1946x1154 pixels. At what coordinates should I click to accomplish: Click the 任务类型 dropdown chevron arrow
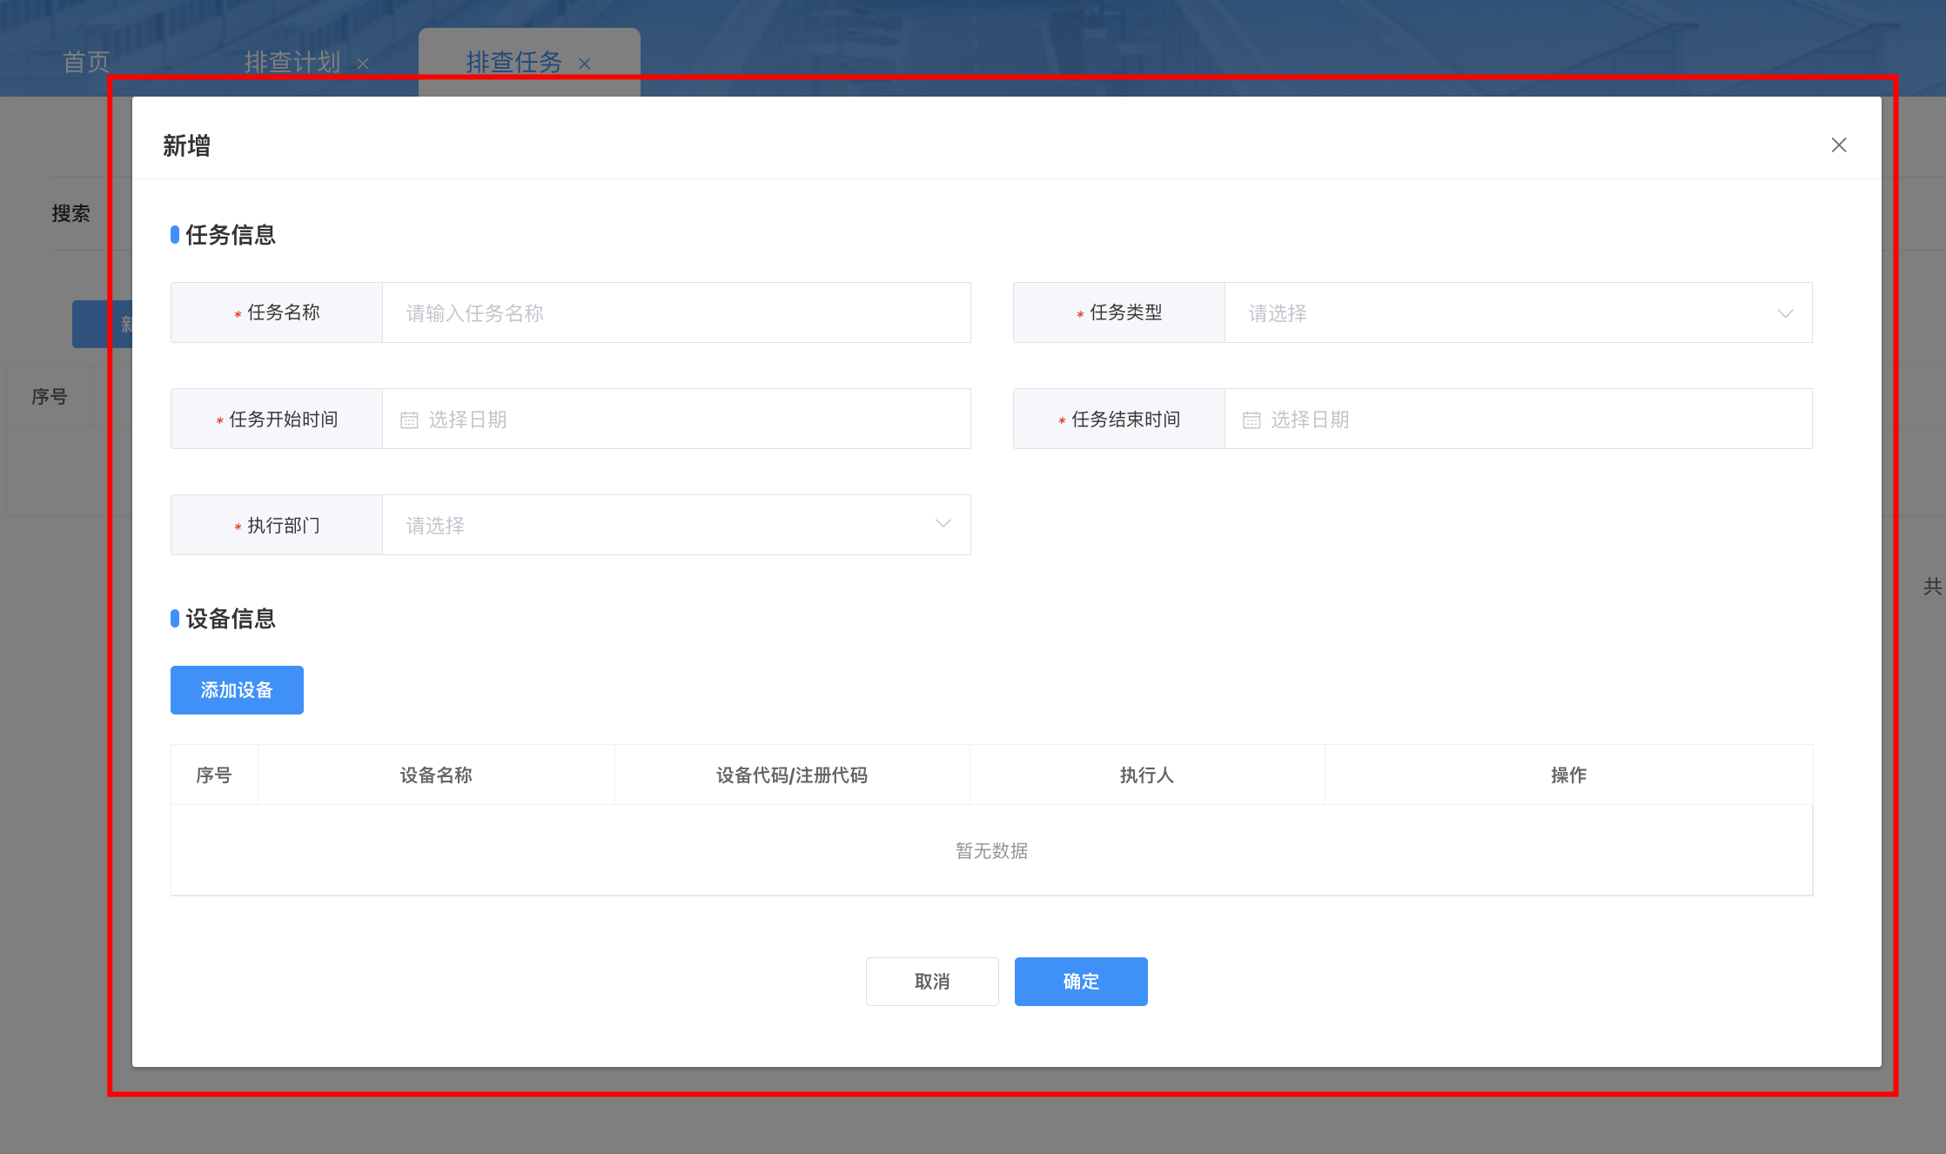click(1785, 313)
